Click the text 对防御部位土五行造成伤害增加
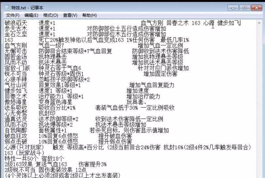This screenshot has width=265, height=178. coord(126,29)
